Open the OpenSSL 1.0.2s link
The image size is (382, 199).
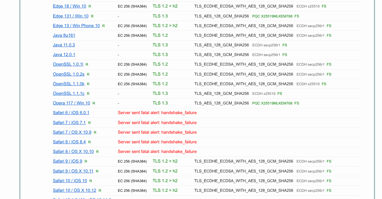point(69,74)
